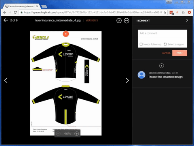Click the approve checkmark circle icon

pos(119,21)
